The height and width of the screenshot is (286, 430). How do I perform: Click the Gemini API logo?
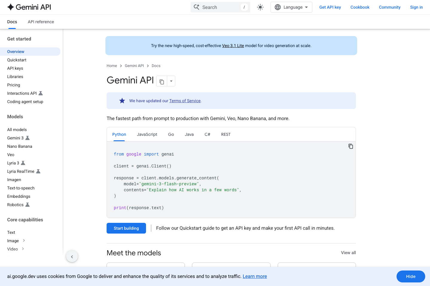pyautogui.click(x=29, y=7)
